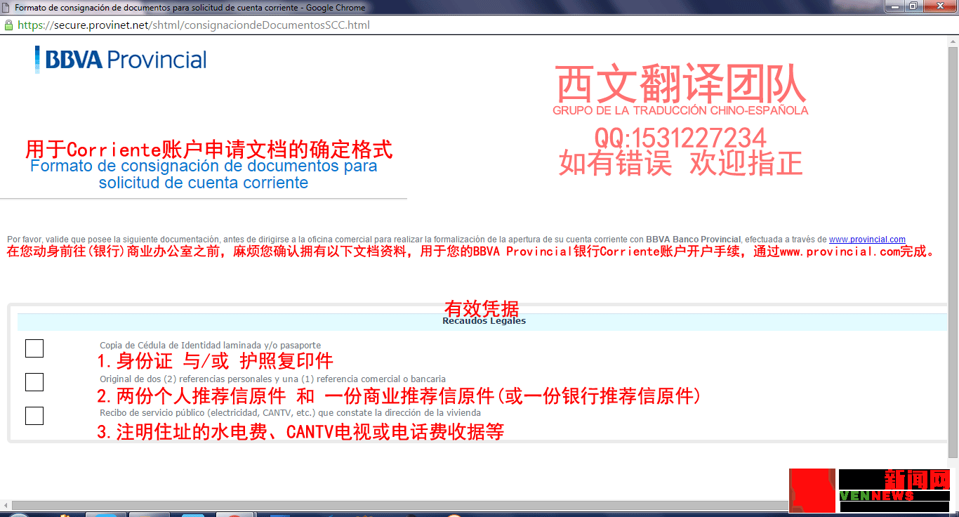Click the vertical scrollbar up arrow
959x517 pixels.
953,41
